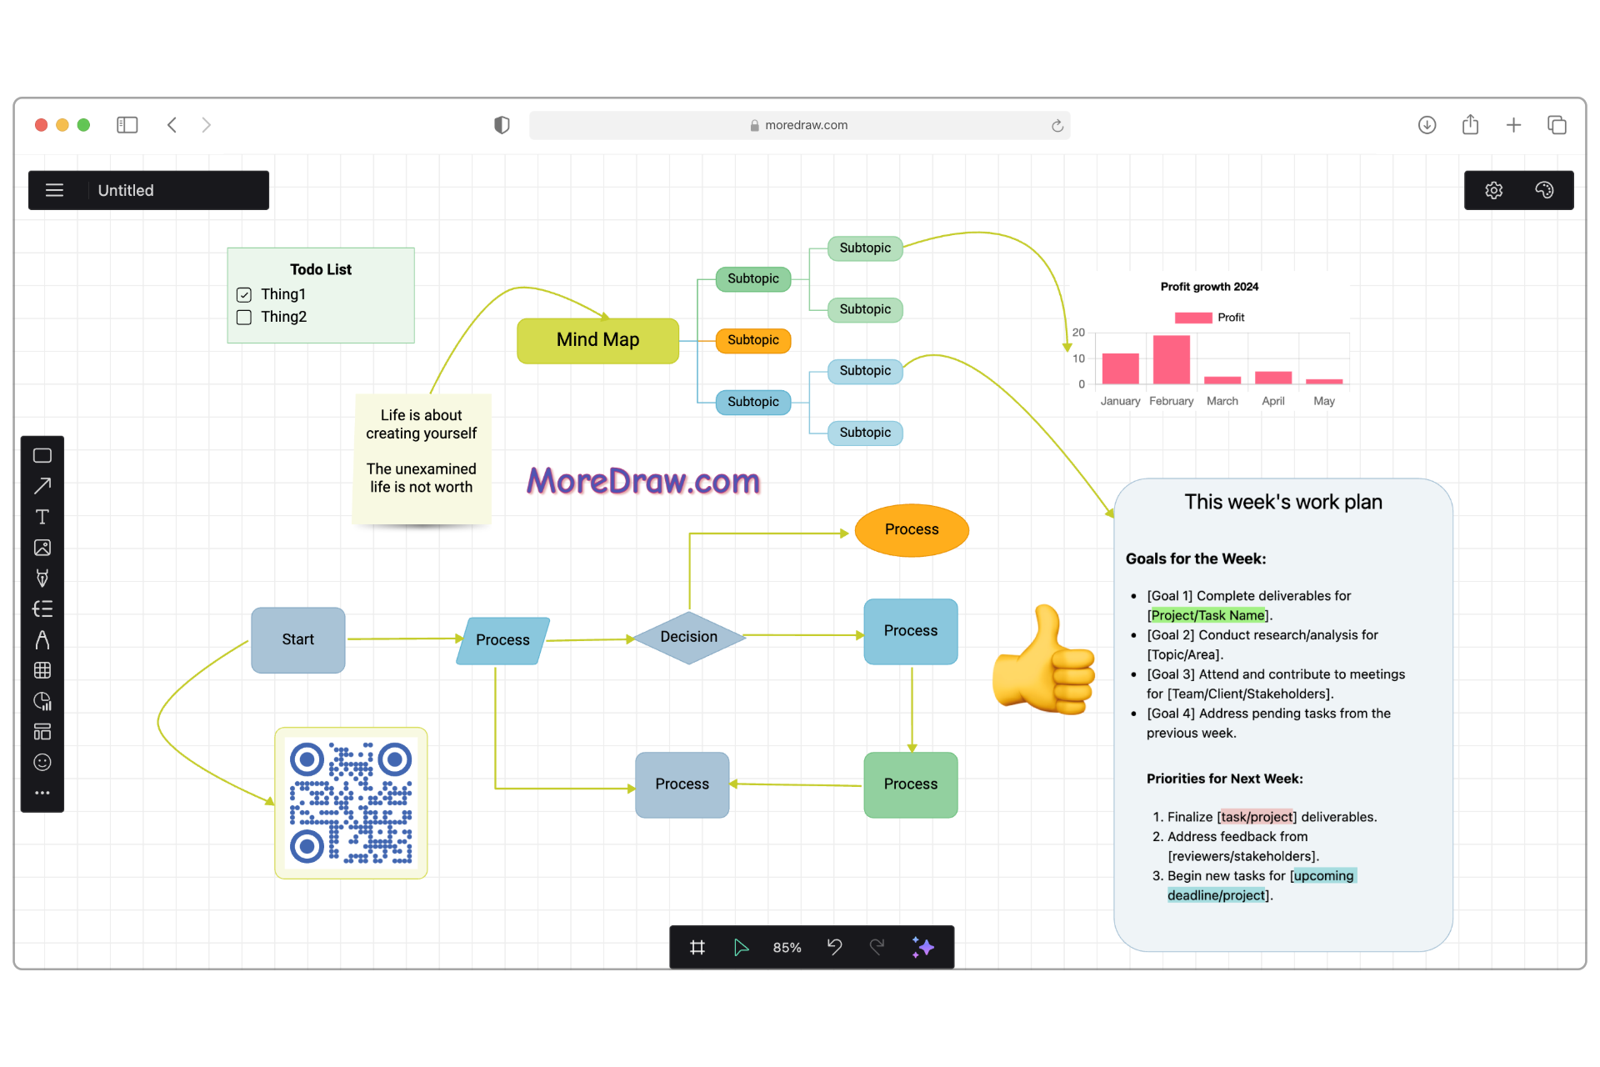Click the February chart bar
The height and width of the screenshot is (1067, 1600).
tap(1171, 359)
